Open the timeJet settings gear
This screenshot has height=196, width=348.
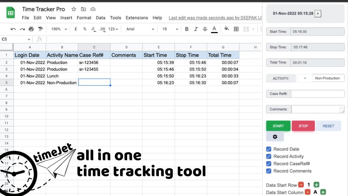(275, 137)
